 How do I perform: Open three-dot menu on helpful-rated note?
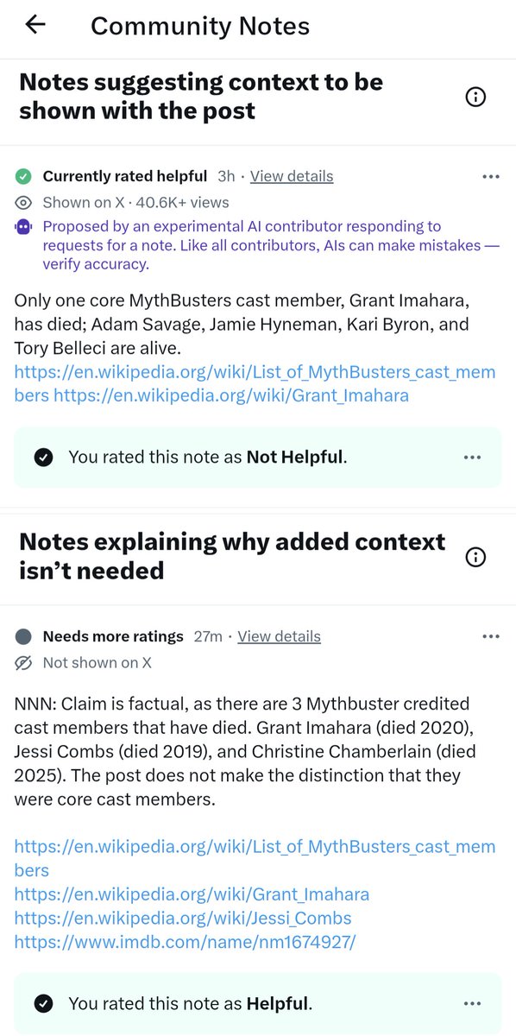pos(491,176)
